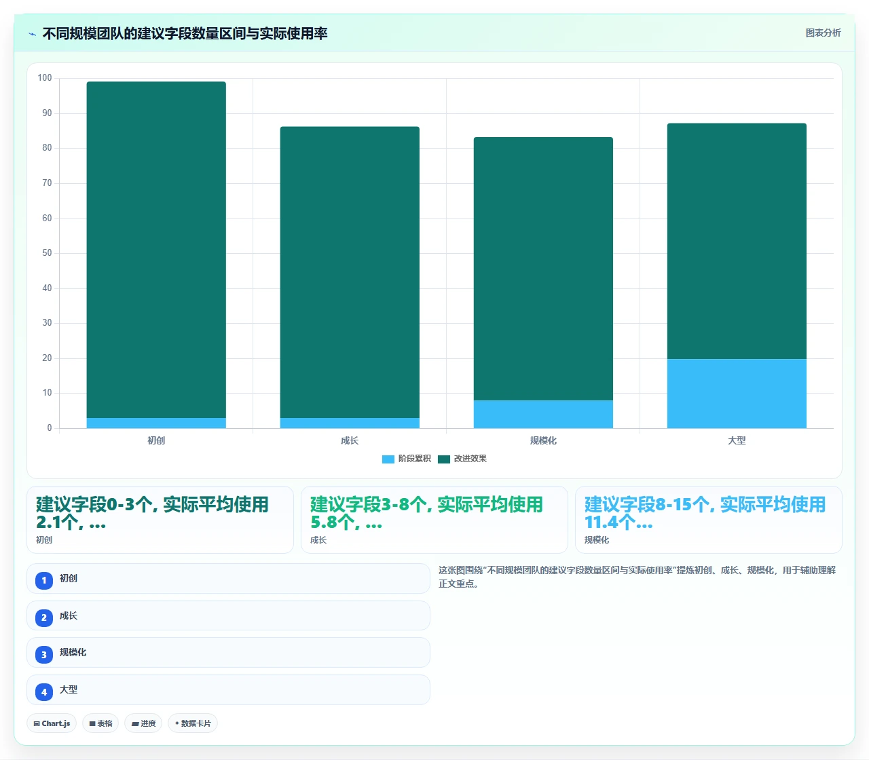
Task: Click the number 1 badge icon
Action: pyautogui.click(x=44, y=580)
